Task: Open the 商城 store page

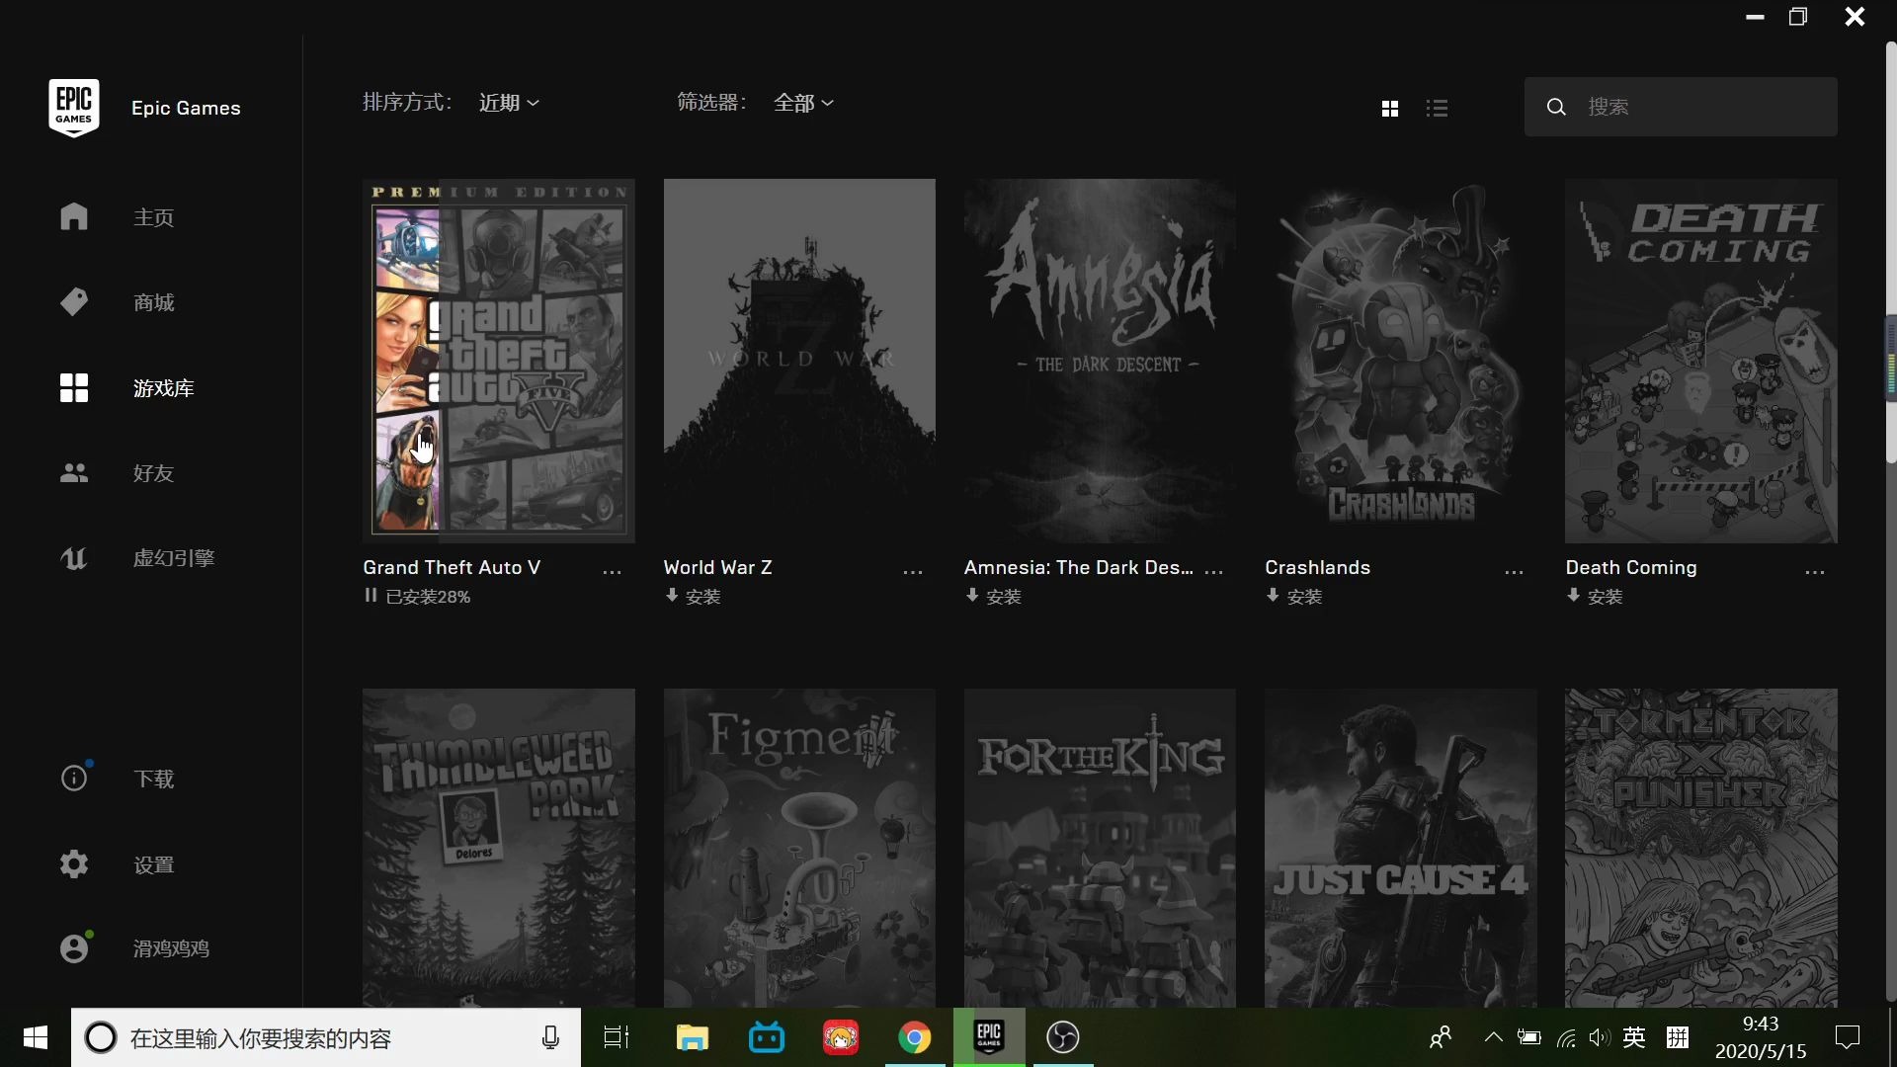Action: [74, 301]
